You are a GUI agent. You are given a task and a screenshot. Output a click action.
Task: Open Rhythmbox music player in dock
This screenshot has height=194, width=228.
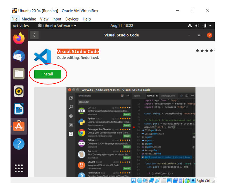(19, 91)
